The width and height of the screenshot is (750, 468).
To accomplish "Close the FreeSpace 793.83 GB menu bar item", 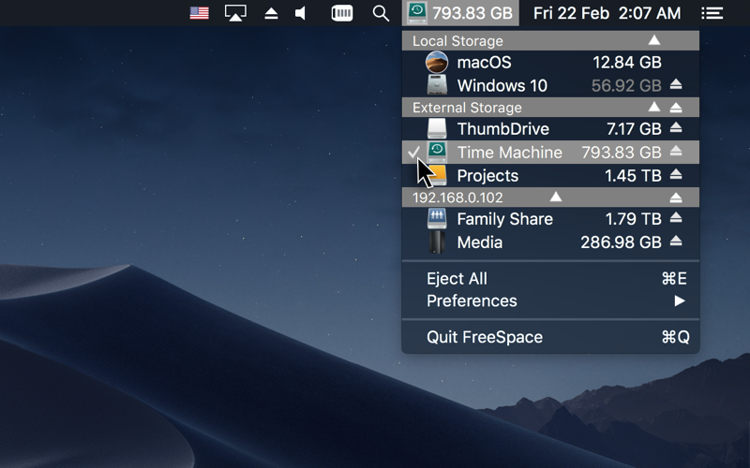I will (460, 13).
